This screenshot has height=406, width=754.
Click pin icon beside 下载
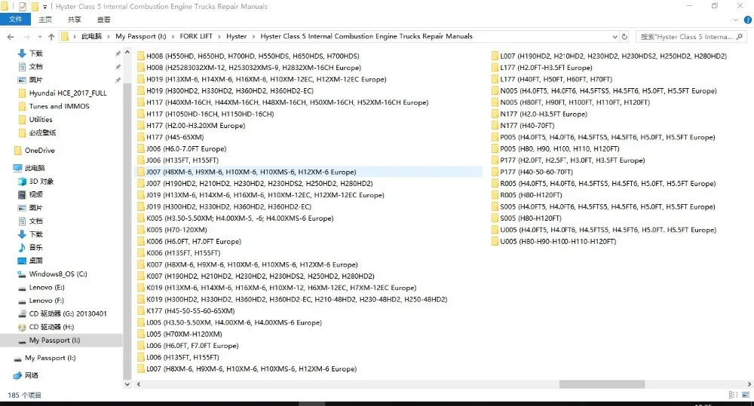pyautogui.click(x=118, y=53)
